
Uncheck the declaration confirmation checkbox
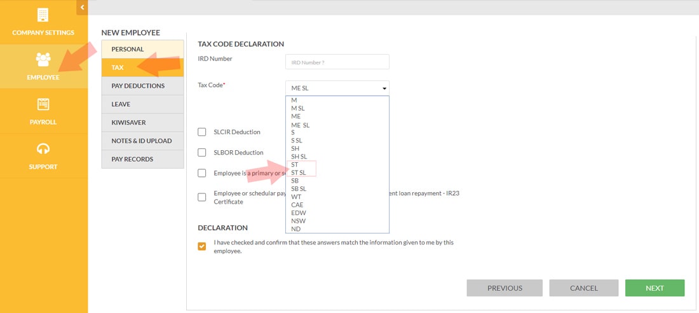point(202,246)
